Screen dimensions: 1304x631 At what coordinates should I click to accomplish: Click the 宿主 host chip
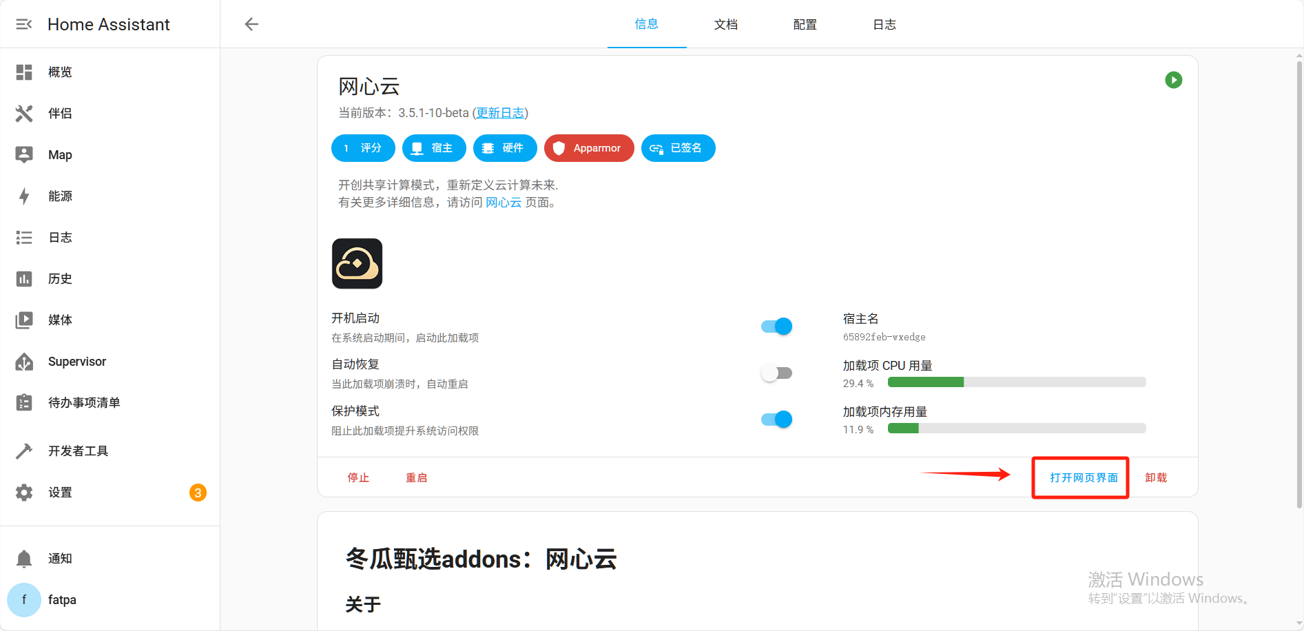point(434,148)
